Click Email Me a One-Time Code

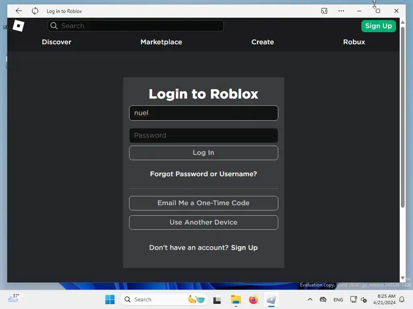[204, 203]
